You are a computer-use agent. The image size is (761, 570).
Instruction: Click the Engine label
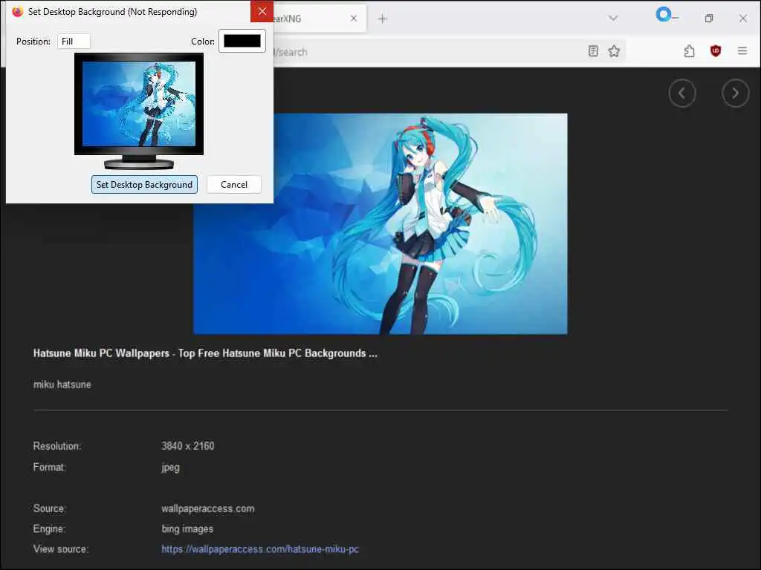point(49,528)
